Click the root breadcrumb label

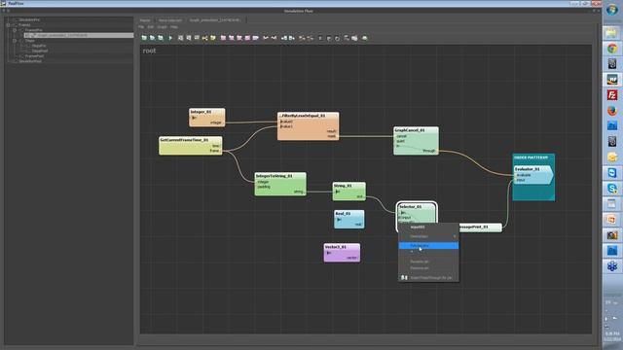149,51
